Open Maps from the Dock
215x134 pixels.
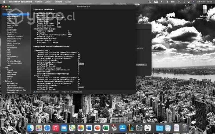72,128
